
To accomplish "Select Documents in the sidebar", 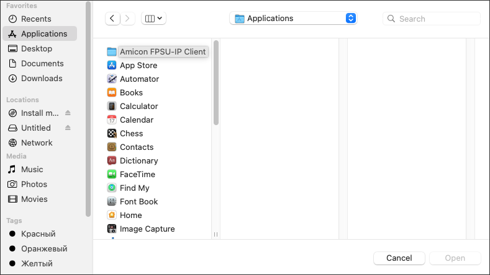I will click(40, 64).
